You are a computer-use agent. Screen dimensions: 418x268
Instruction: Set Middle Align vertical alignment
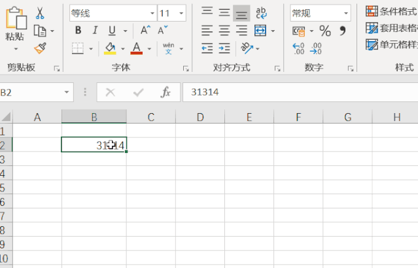224,12
